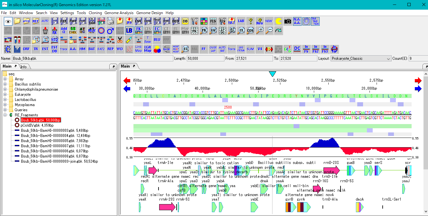Open the Genome Analysis menu
428x216 pixels.
point(119,13)
